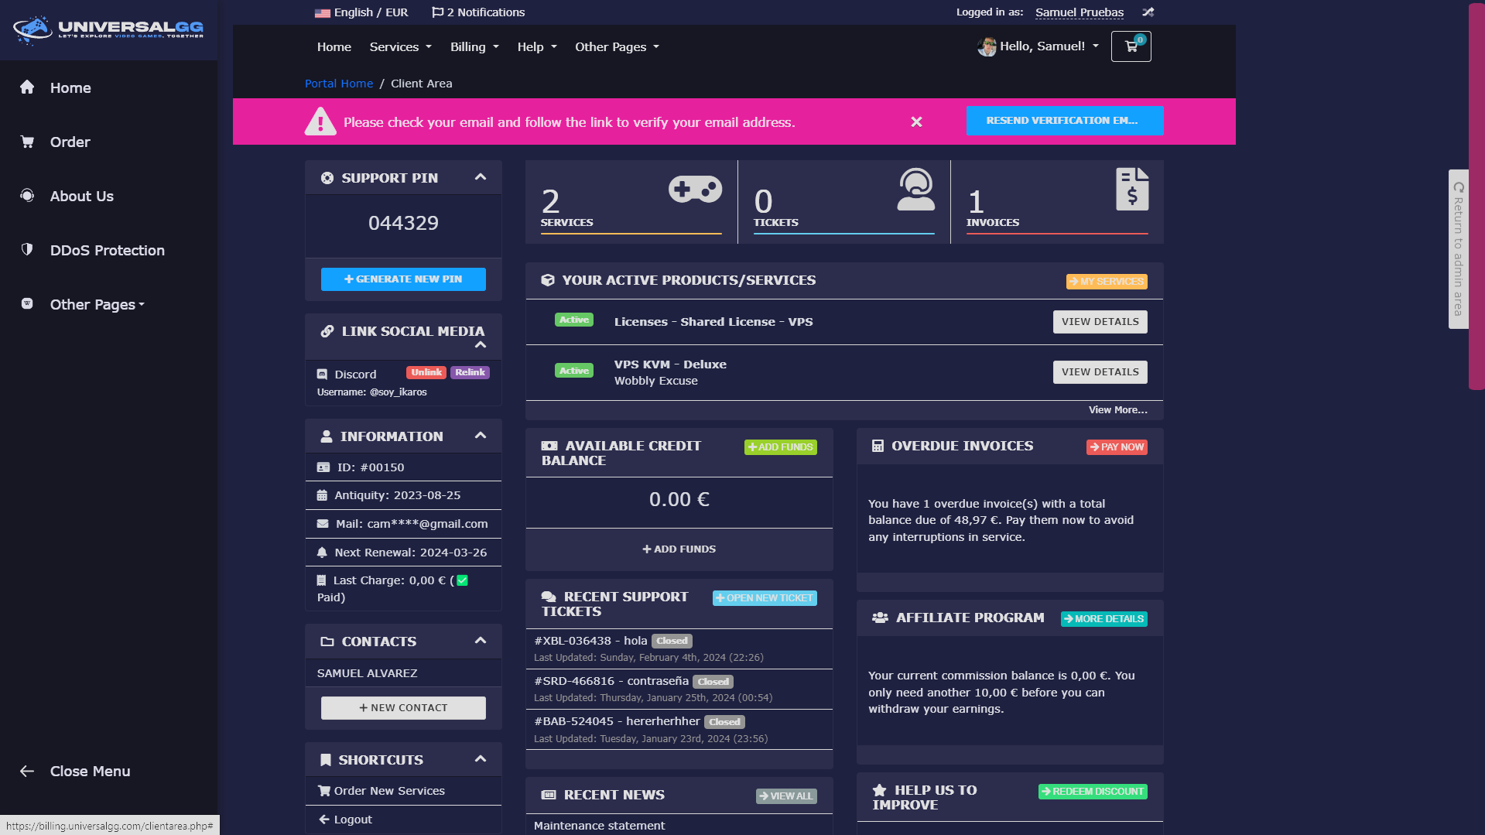Viewport: 1485px width, 835px height.
Task: Collapse the Information panel
Action: (x=480, y=436)
